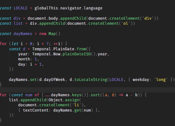Click the 'div' variable name being declared
Screen dimensions: 175x126
[x=17, y=18]
